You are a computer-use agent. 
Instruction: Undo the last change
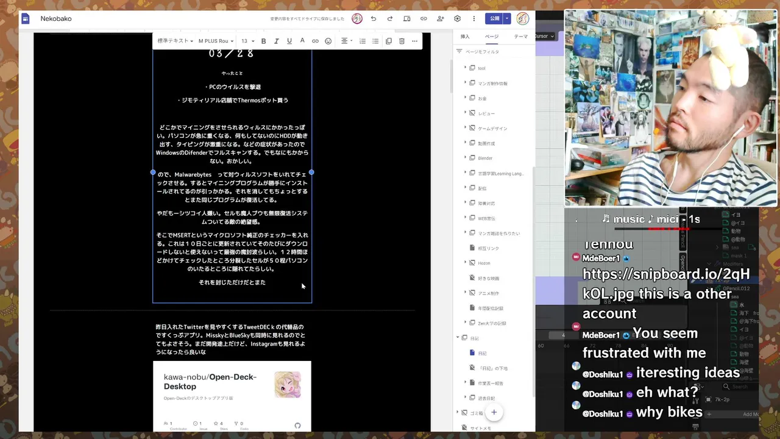pos(374,19)
